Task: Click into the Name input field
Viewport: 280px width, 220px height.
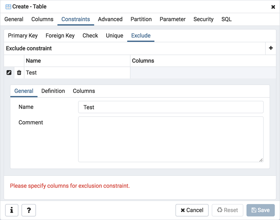Action: point(171,107)
